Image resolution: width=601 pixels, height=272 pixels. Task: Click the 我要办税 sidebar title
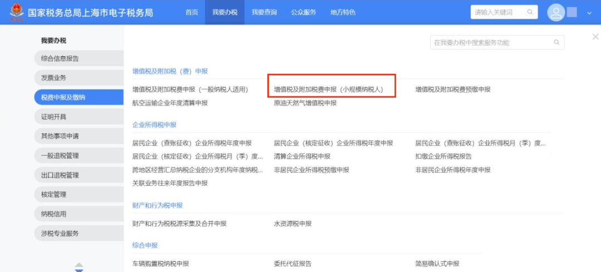(x=53, y=41)
